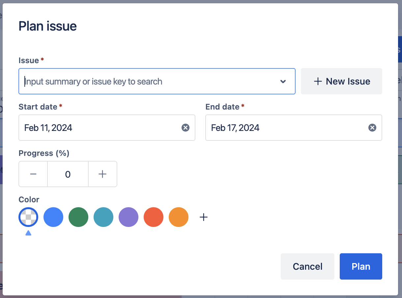
Task: Click the progress percentage value box
Action: coord(68,174)
